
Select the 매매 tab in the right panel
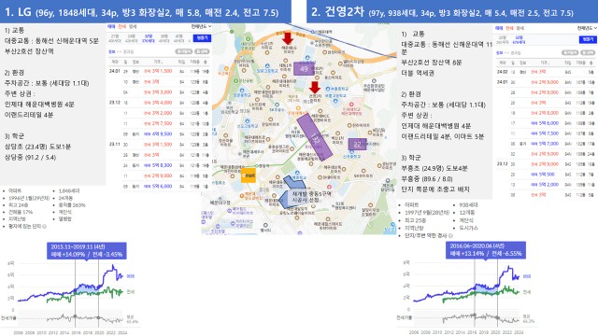[x=499, y=28]
